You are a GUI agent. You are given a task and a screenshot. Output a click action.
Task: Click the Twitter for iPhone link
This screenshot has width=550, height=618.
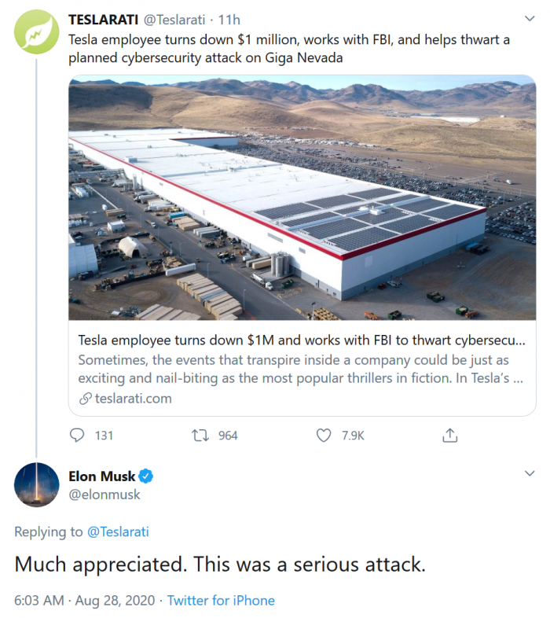tap(221, 600)
